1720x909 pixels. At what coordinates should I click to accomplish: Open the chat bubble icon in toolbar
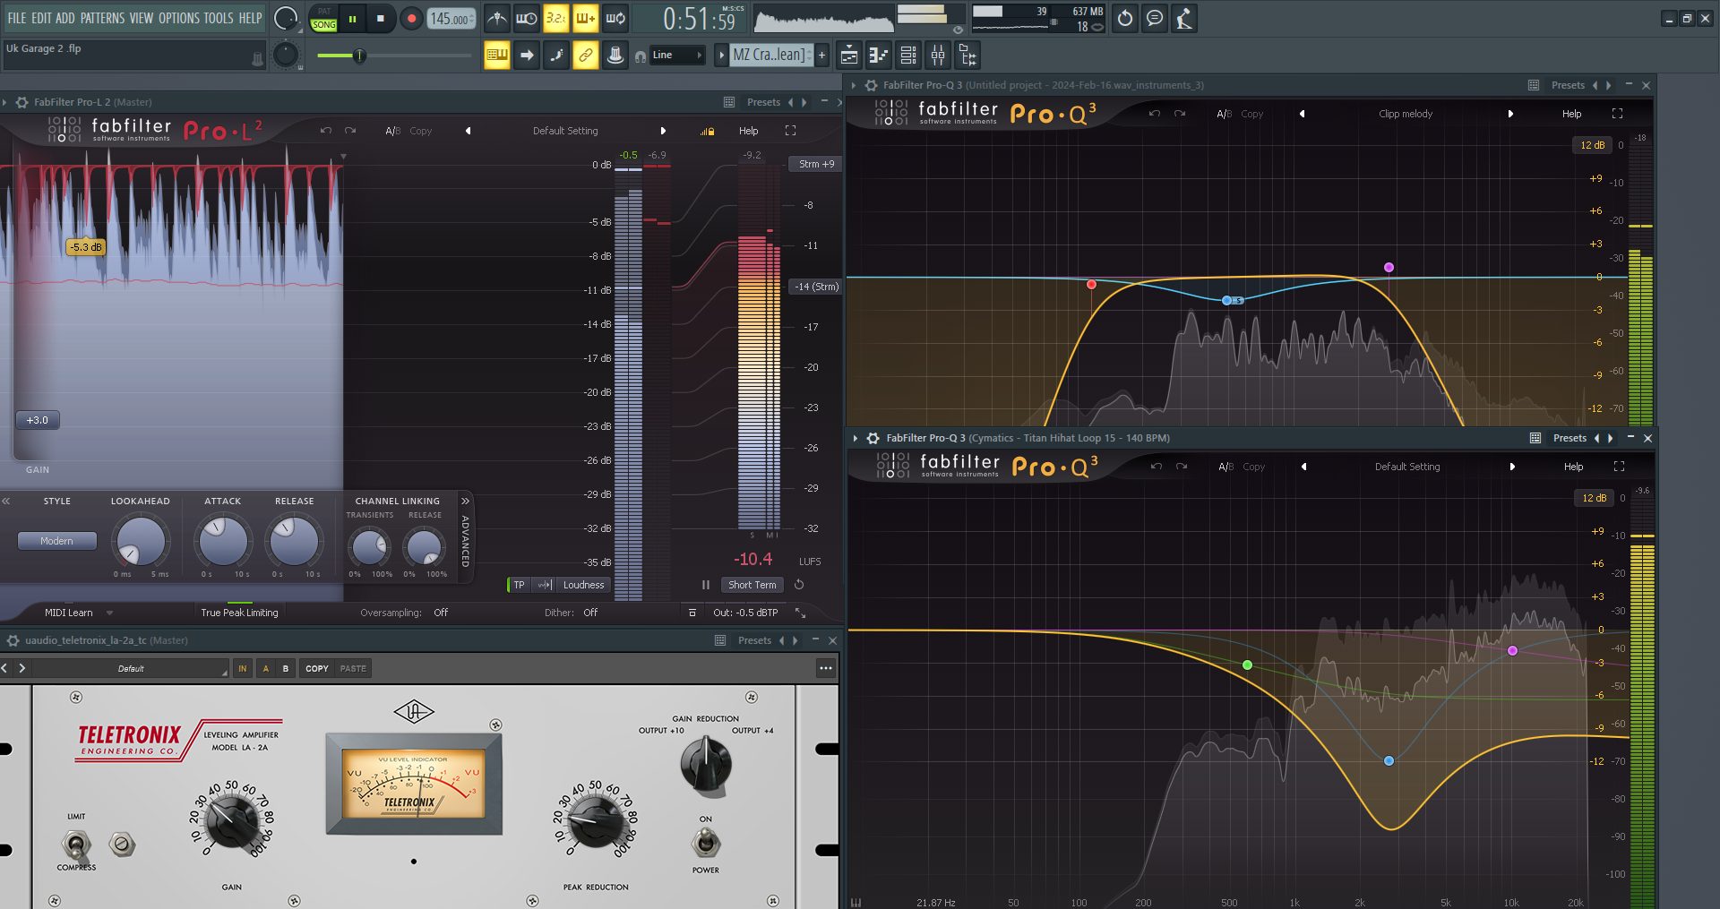[1155, 18]
